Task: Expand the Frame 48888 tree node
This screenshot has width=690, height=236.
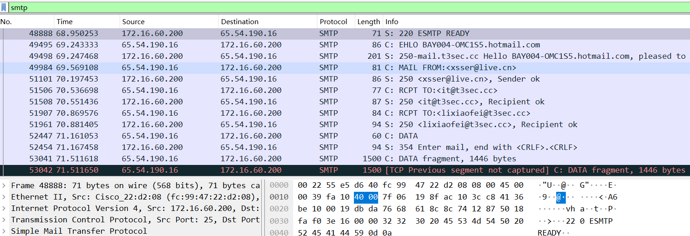Action: pos(4,185)
